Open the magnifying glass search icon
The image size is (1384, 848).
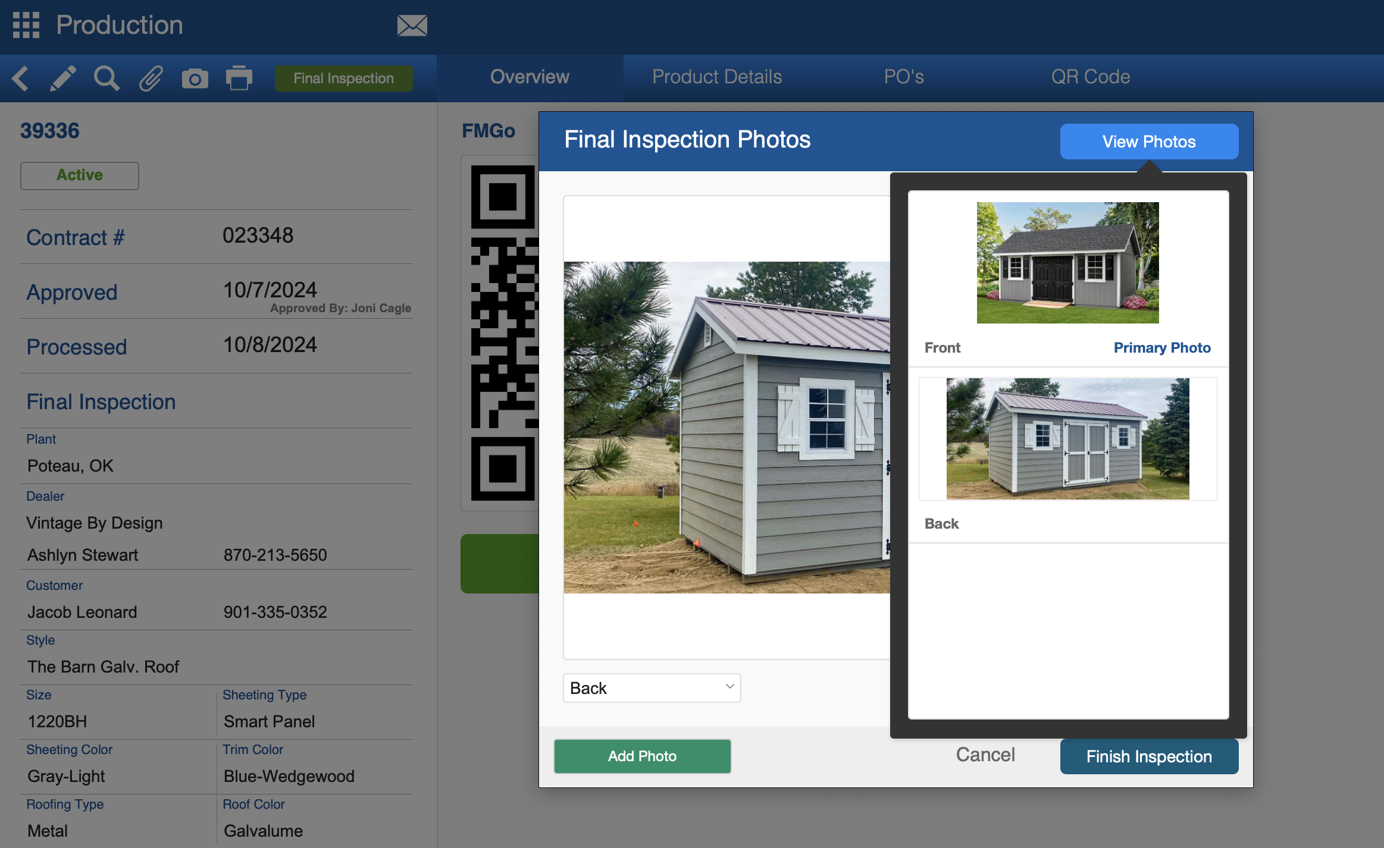(x=107, y=78)
